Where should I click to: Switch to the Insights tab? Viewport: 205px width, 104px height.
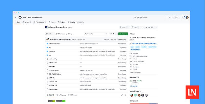[80, 22]
